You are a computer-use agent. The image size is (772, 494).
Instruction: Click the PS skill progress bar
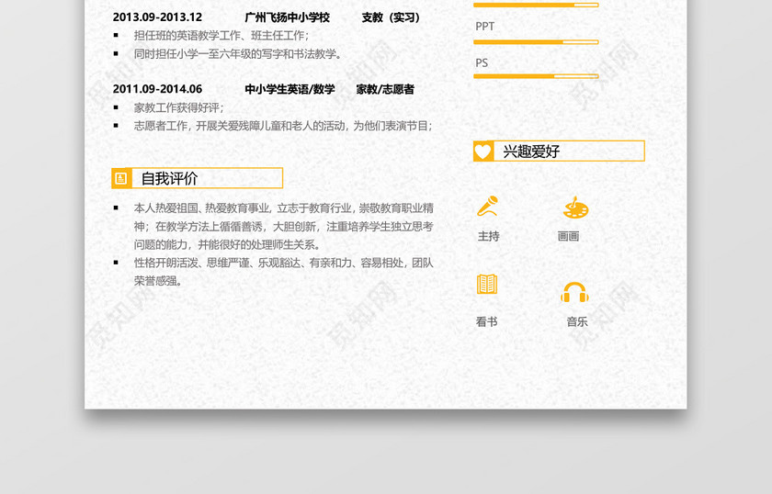(536, 76)
